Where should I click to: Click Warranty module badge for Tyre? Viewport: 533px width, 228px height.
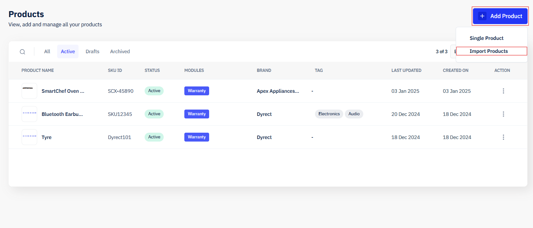197,137
